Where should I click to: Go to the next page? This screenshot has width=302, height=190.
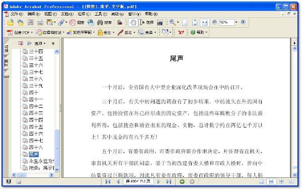(x=159, y=181)
